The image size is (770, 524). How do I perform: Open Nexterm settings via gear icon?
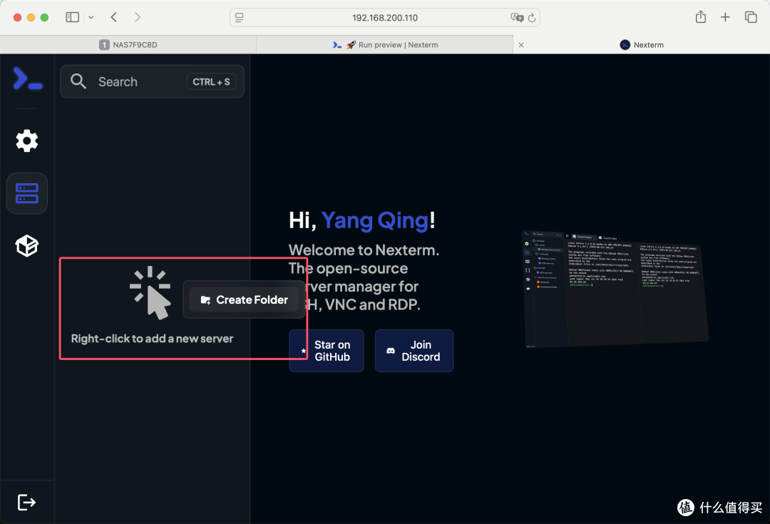(x=26, y=140)
